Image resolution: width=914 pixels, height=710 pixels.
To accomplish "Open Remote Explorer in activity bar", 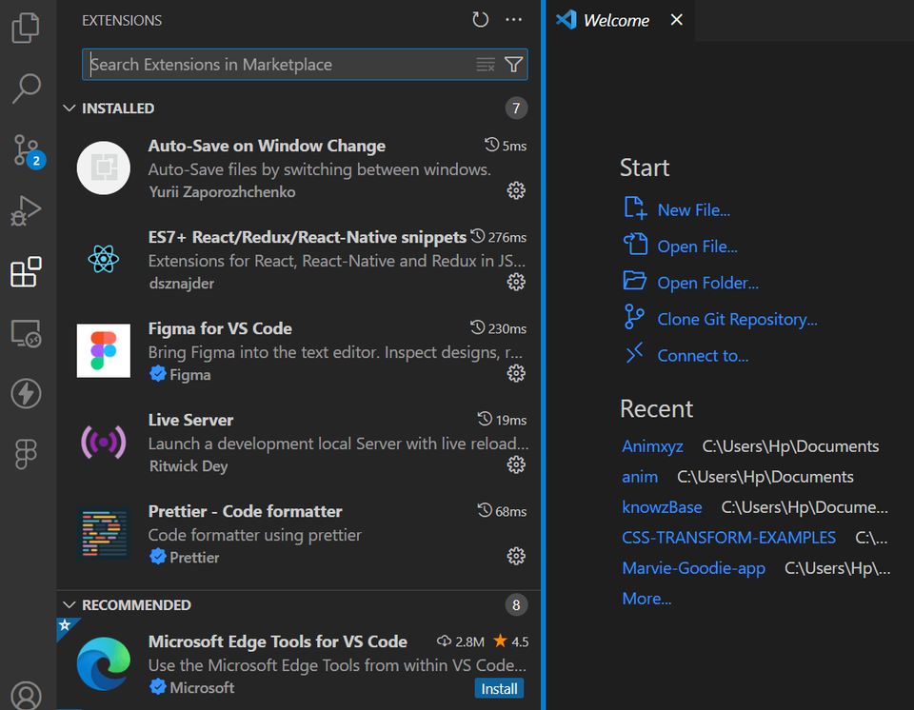I will 26,333.
